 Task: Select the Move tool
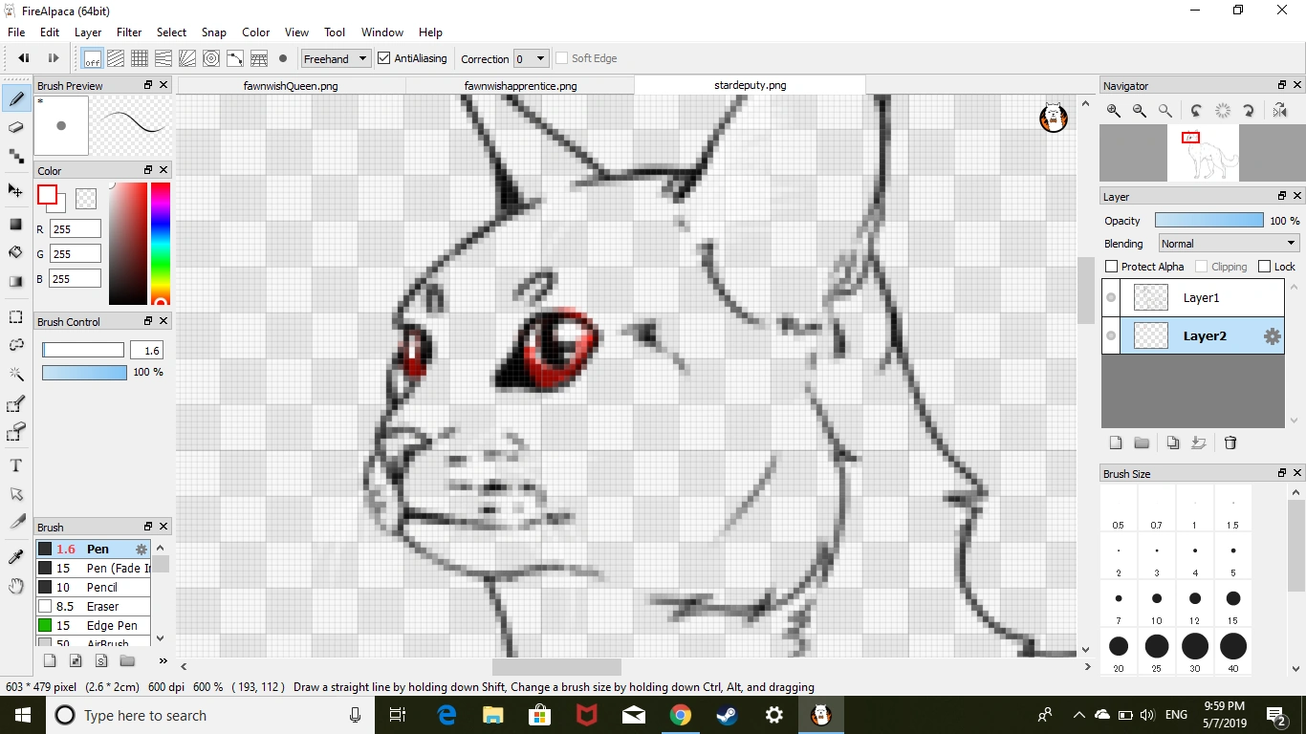16,190
